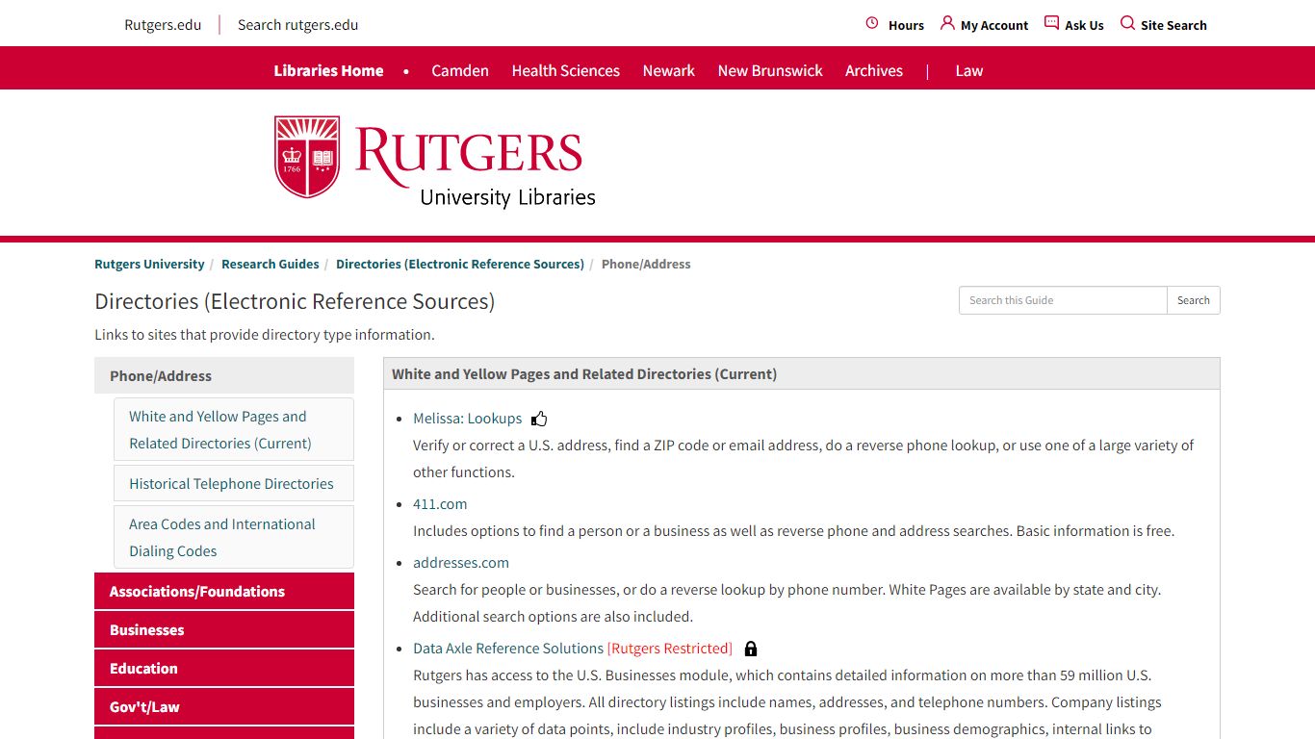Click the guide Search button

pyautogui.click(x=1194, y=300)
